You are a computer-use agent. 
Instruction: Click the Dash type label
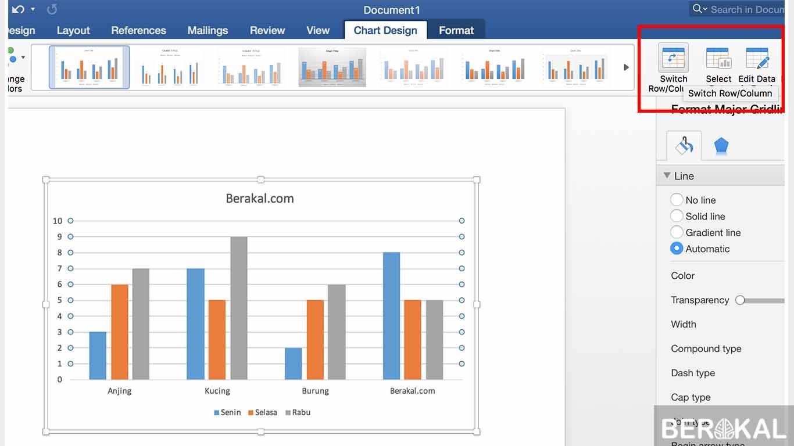coord(693,373)
